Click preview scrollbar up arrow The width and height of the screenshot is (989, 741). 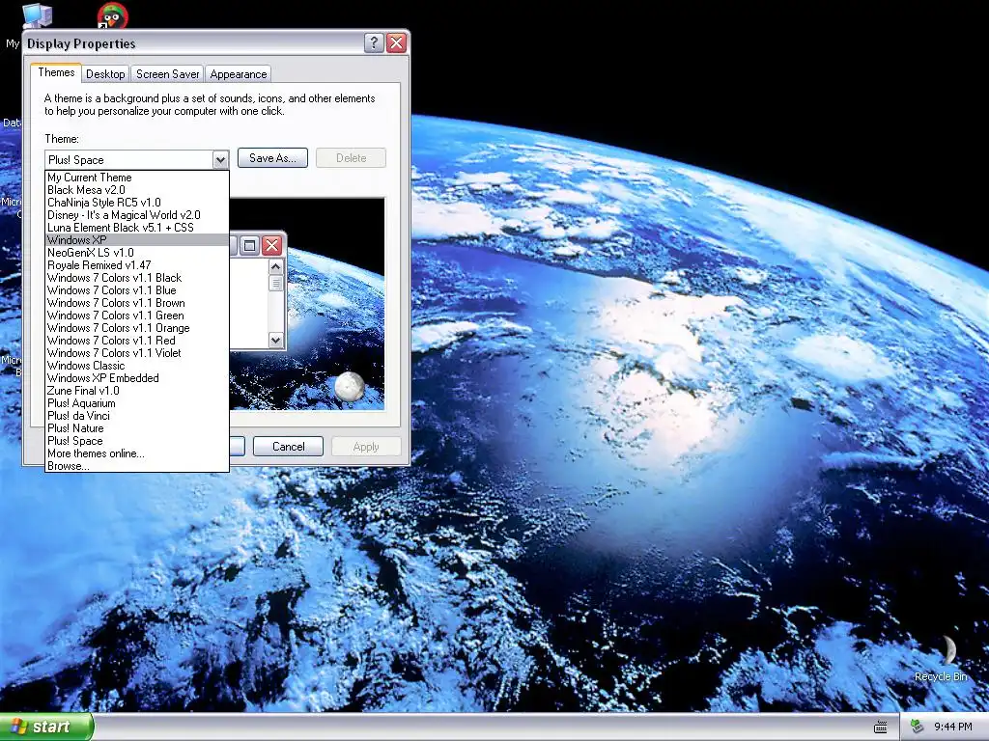275,267
